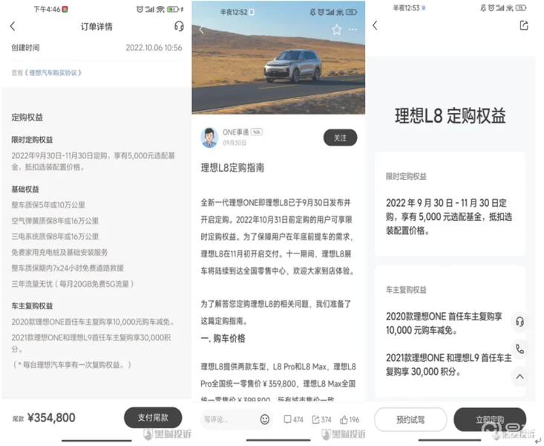Tap the 支付尾款 pay balance button

click(153, 417)
